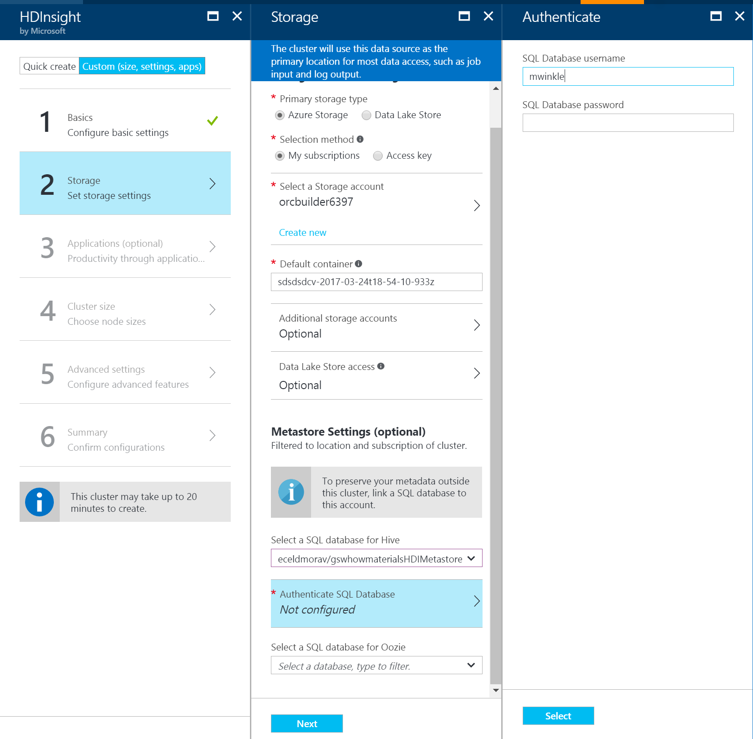Expand the Storage step chevron
Viewport: 753px width, 739px height.
pyautogui.click(x=213, y=184)
